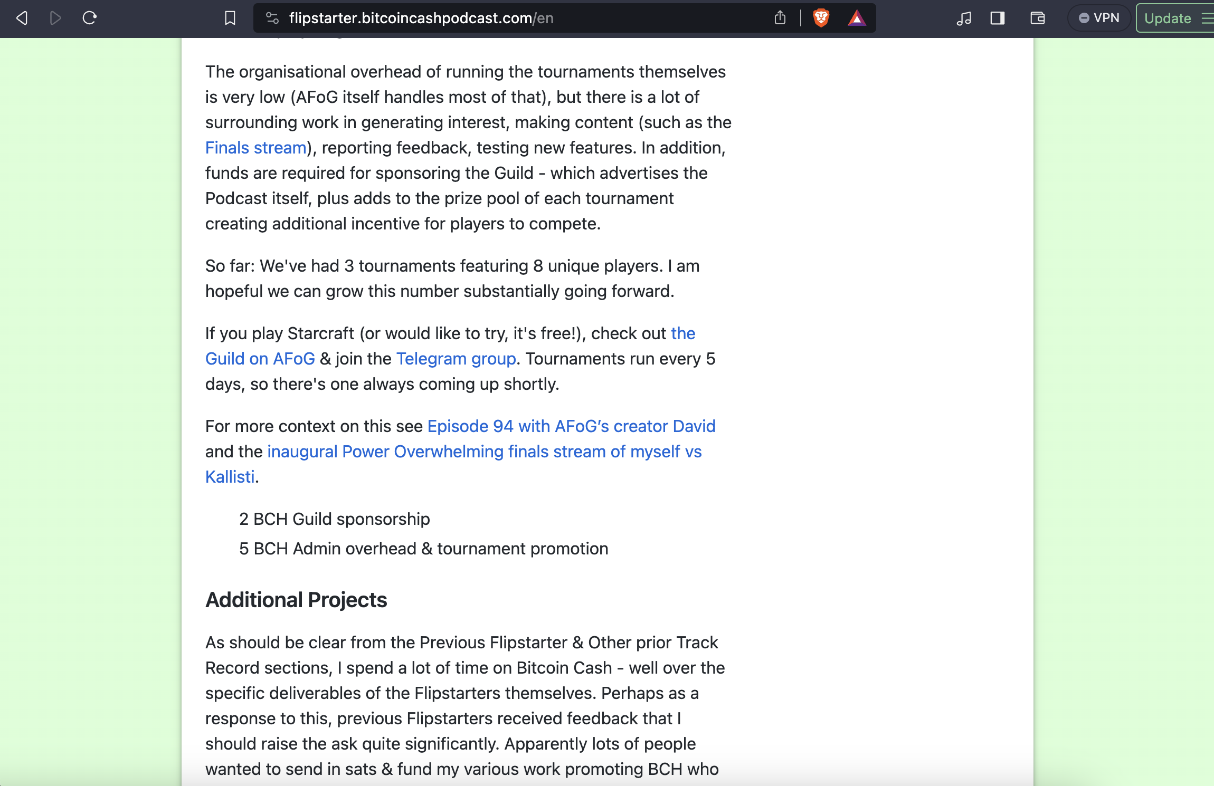Open Brave Shields lion icon
The height and width of the screenshot is (786, 1214).
[821, 18]
